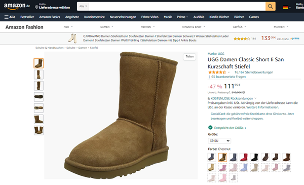
Task: Open Angebote in the navigation bar
Action: [72, 17]
